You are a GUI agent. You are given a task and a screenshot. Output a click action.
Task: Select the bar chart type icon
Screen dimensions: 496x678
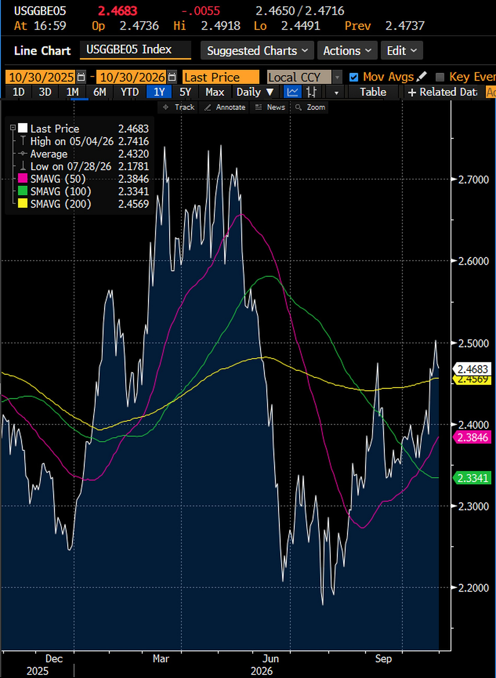point(311,92)
